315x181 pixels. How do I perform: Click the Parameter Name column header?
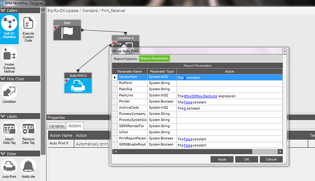click(130, 72)
